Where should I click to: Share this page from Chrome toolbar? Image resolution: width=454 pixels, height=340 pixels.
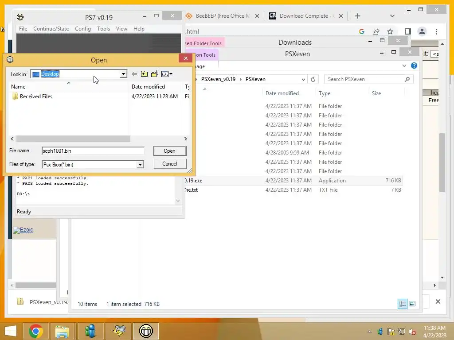point(376,31)
